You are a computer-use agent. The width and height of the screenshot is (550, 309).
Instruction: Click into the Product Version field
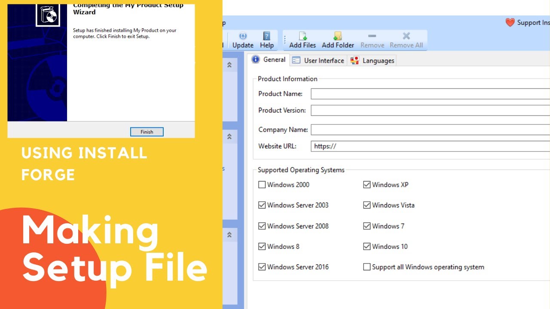tap(430, 111)
